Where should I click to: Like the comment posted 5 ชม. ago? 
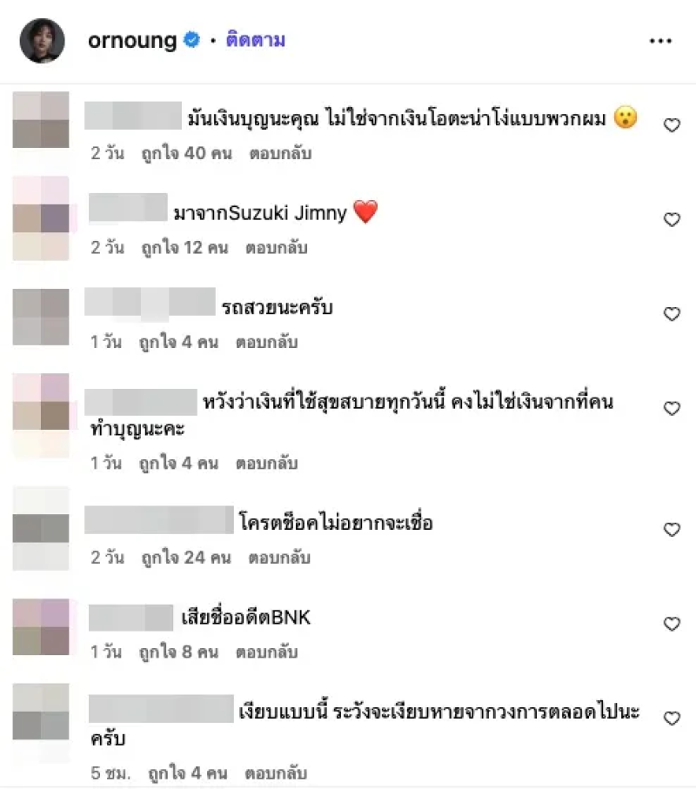[x=672, y=718]
